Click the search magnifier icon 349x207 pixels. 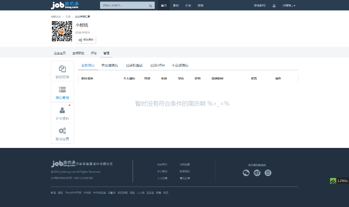150,6
